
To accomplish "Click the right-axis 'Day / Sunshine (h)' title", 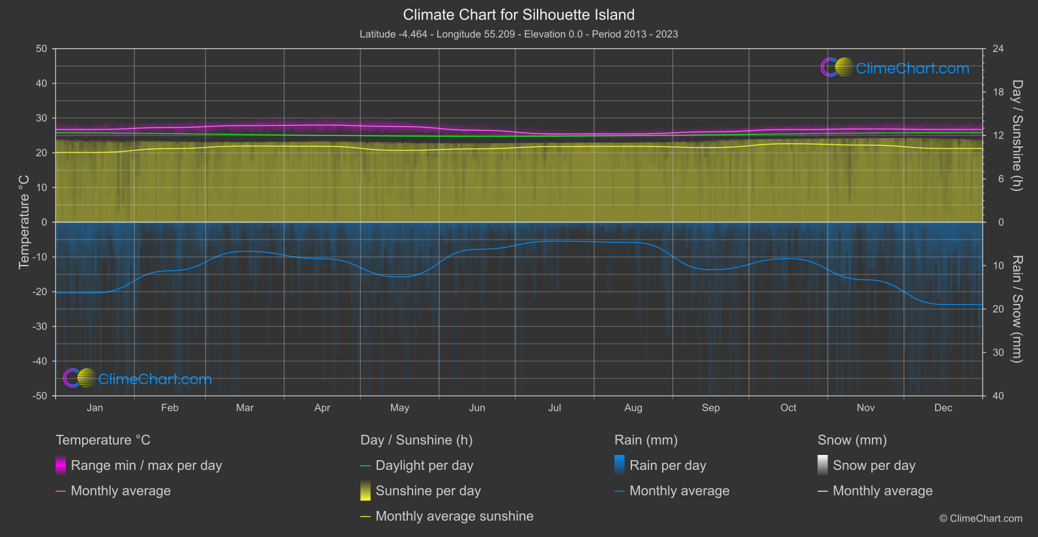I will [x=1017, y=135].
